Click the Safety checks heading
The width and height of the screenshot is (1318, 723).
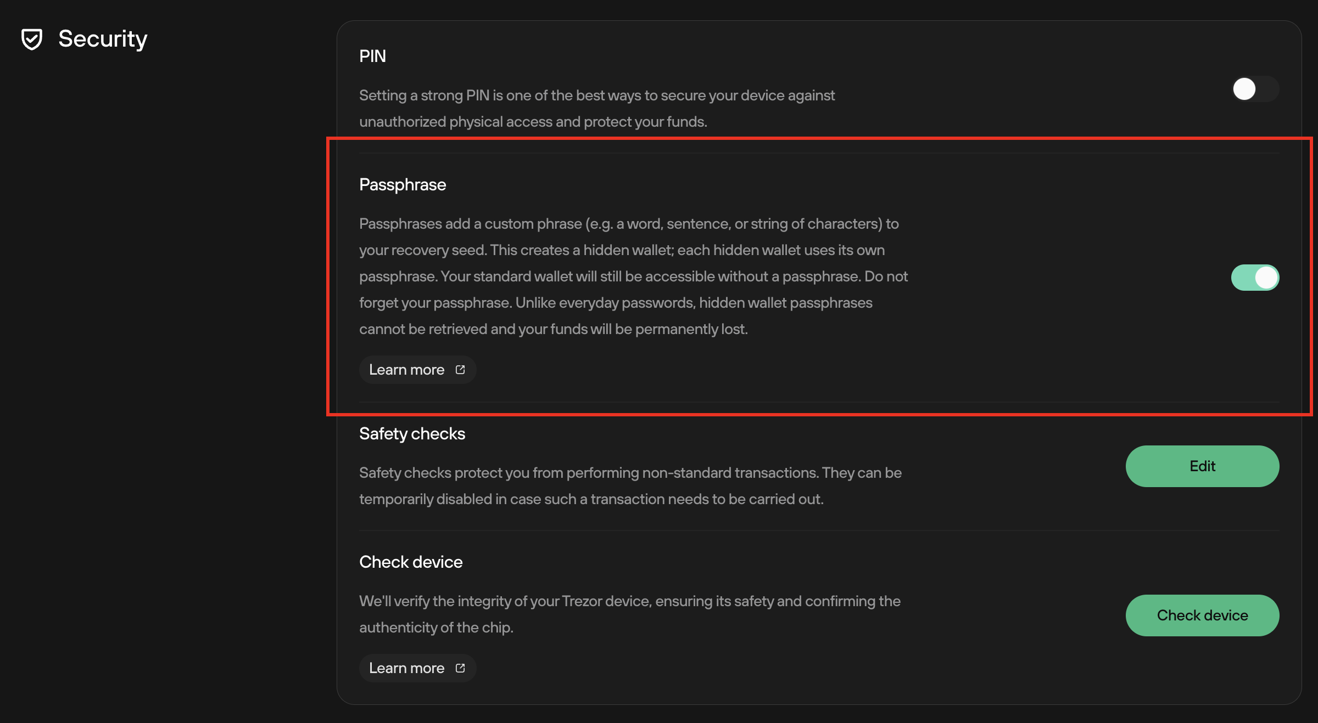click(x=412, y=433)
